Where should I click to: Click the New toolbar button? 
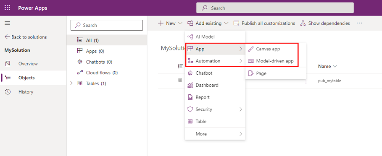coord(170,23)
